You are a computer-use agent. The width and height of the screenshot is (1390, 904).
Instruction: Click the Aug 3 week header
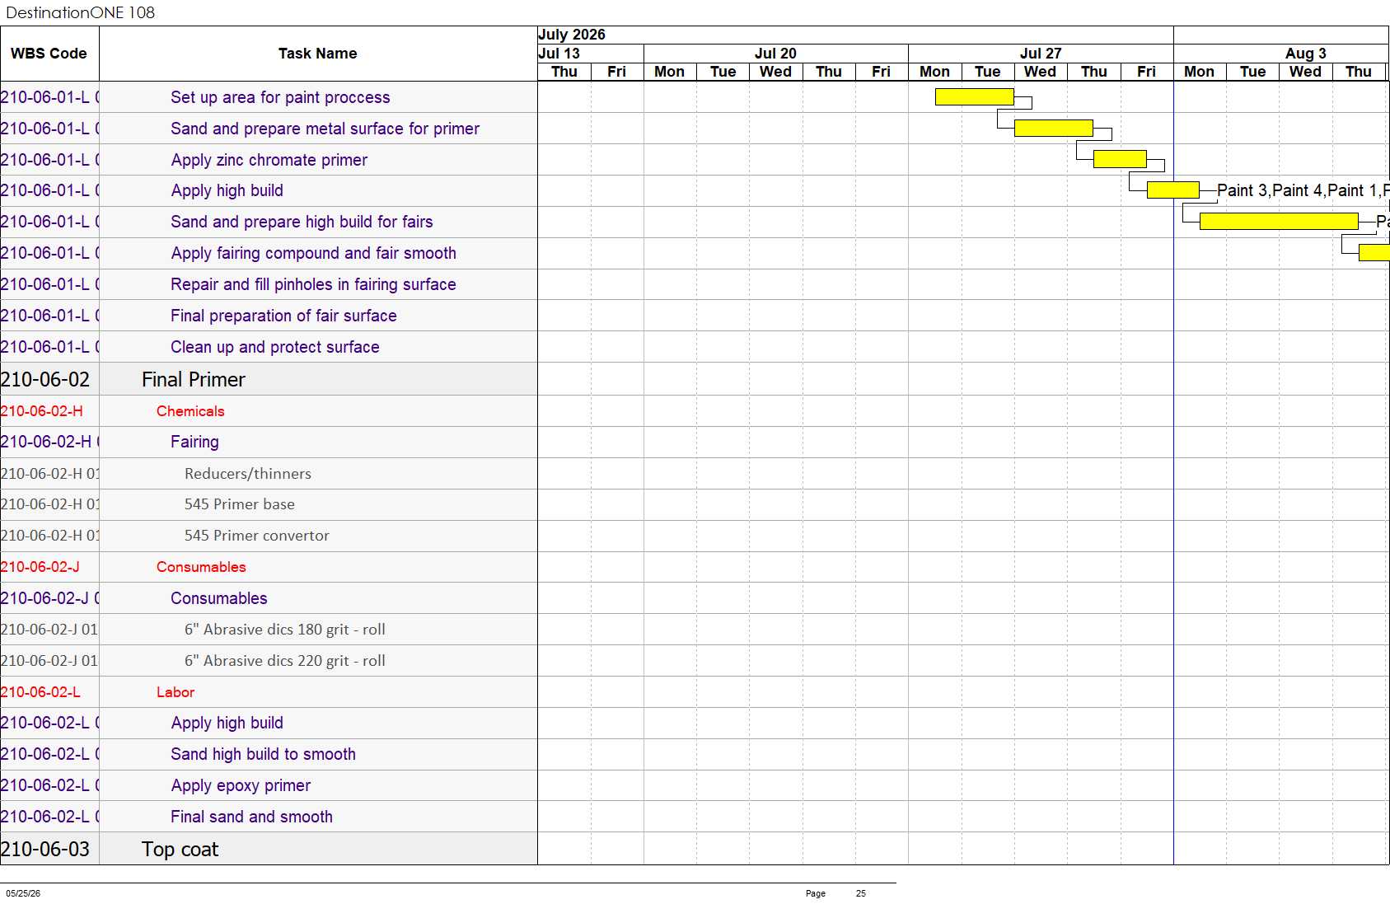click(1305, 54)
